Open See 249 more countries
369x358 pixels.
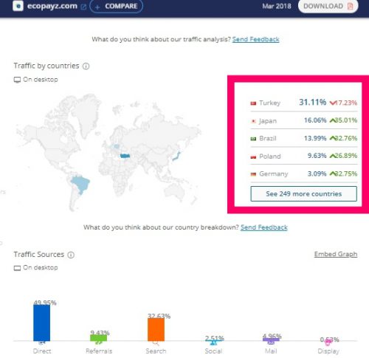pyautogui.click(x=303, y=194)
